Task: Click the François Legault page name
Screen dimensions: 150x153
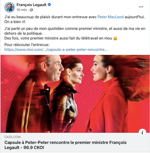Action: pos(31,5)
